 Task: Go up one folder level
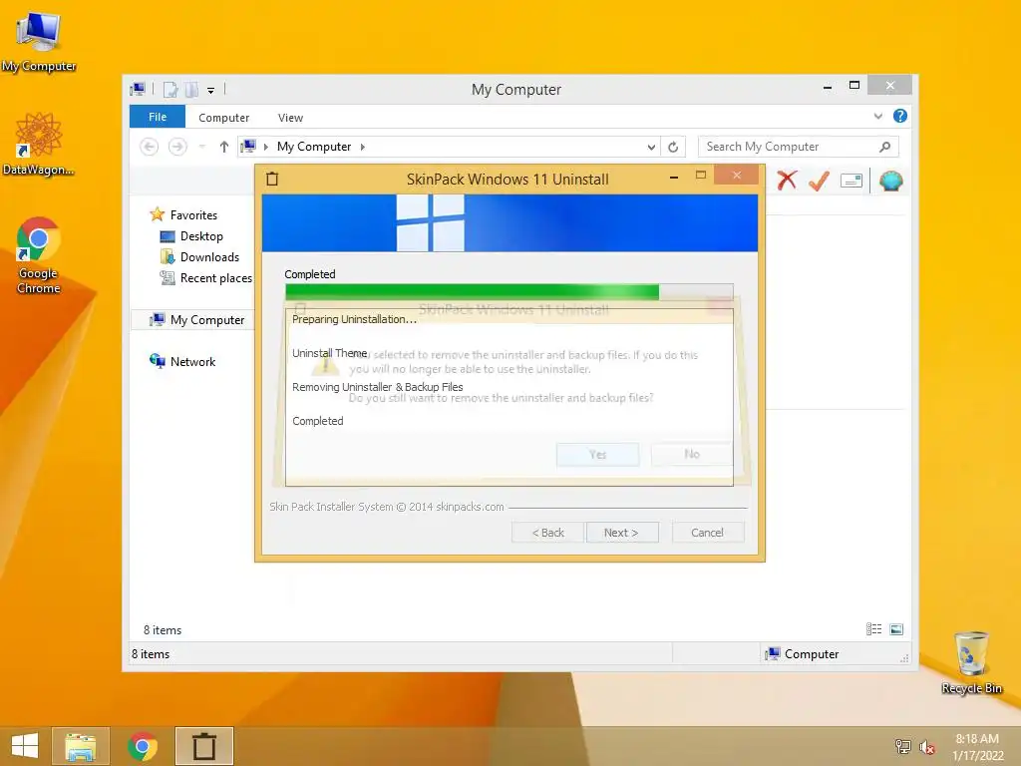coord(224,147)
